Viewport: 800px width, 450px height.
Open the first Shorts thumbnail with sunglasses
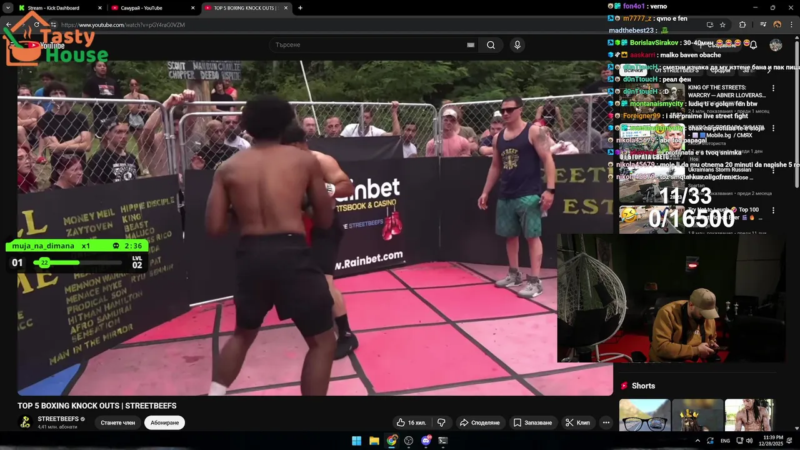(644, 415)
